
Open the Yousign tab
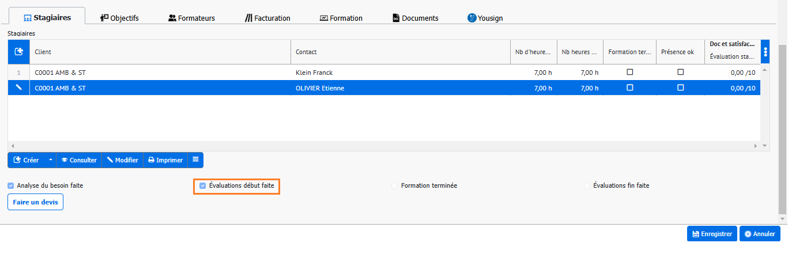coord(485,18)
